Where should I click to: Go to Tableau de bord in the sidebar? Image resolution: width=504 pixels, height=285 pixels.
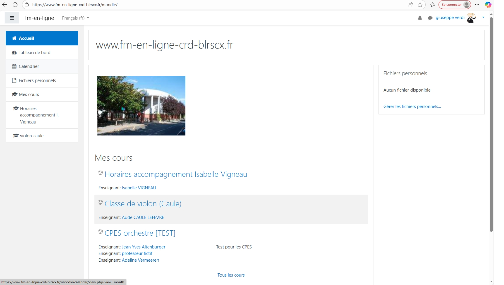coord(35,52)
